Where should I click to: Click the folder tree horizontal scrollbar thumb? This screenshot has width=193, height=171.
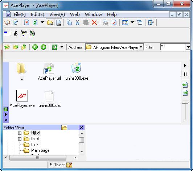[38, 158]
